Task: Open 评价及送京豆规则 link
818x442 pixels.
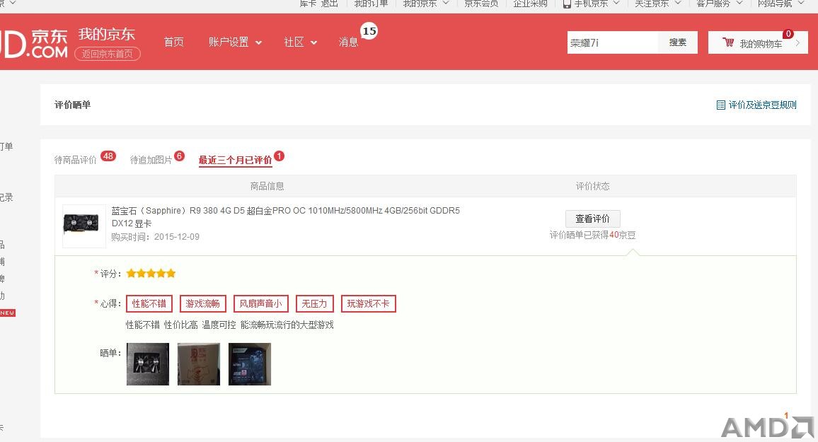Action: pos(762,105)
